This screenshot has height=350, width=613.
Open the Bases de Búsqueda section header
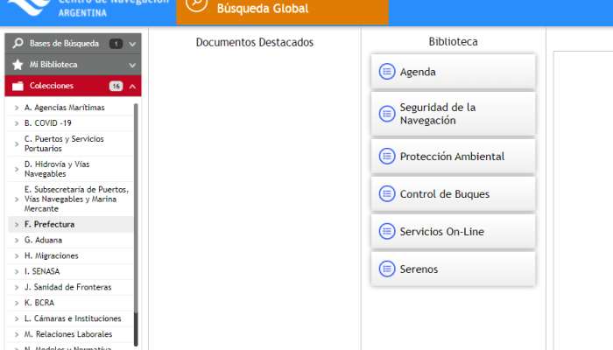pyautogui.click(x=73, y=44)
